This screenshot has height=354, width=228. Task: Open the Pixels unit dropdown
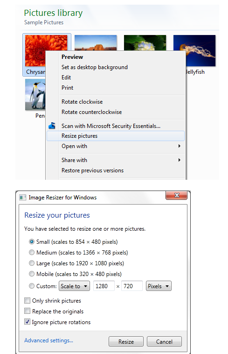pyautogui.click(x=159, y=286)
